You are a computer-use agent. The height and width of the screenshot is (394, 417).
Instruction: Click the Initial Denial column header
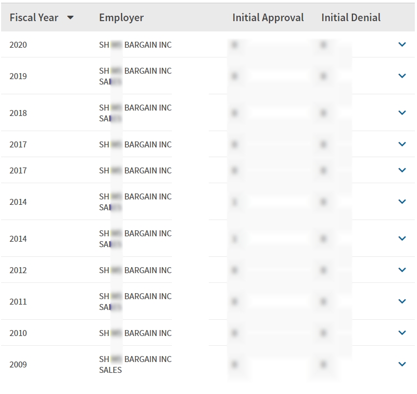click(x=351, y=17)
